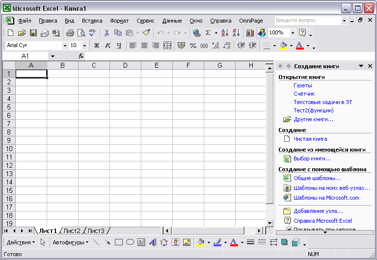This screenshot has height=260, width=377.
Task: Open the AutoSum function dropdown arrow
Action: [216, 33]
